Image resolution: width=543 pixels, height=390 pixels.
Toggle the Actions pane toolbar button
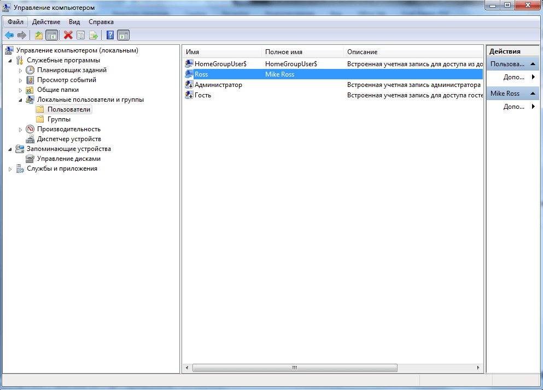(124, 36)
